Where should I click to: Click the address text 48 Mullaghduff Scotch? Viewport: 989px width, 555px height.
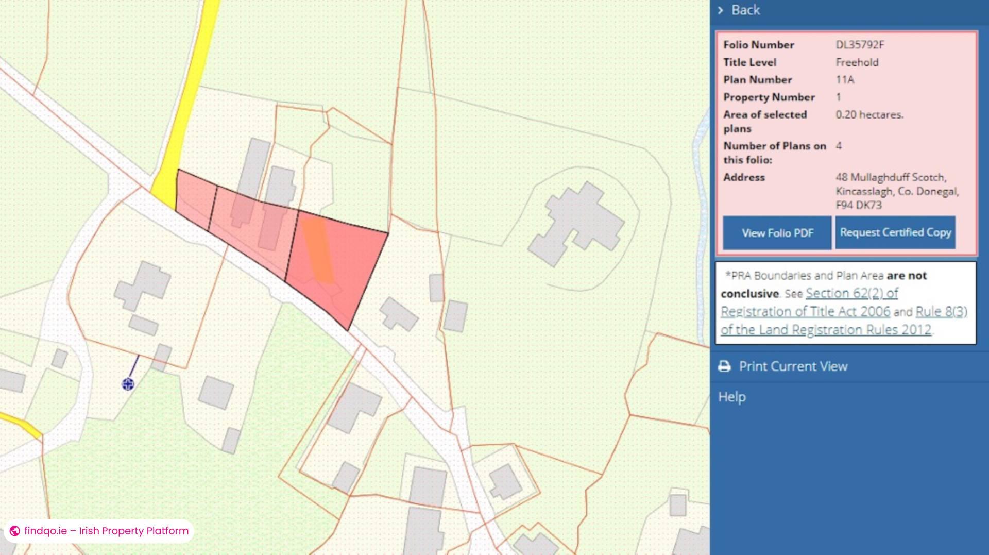pyautogui.click(x=891, y=177)
